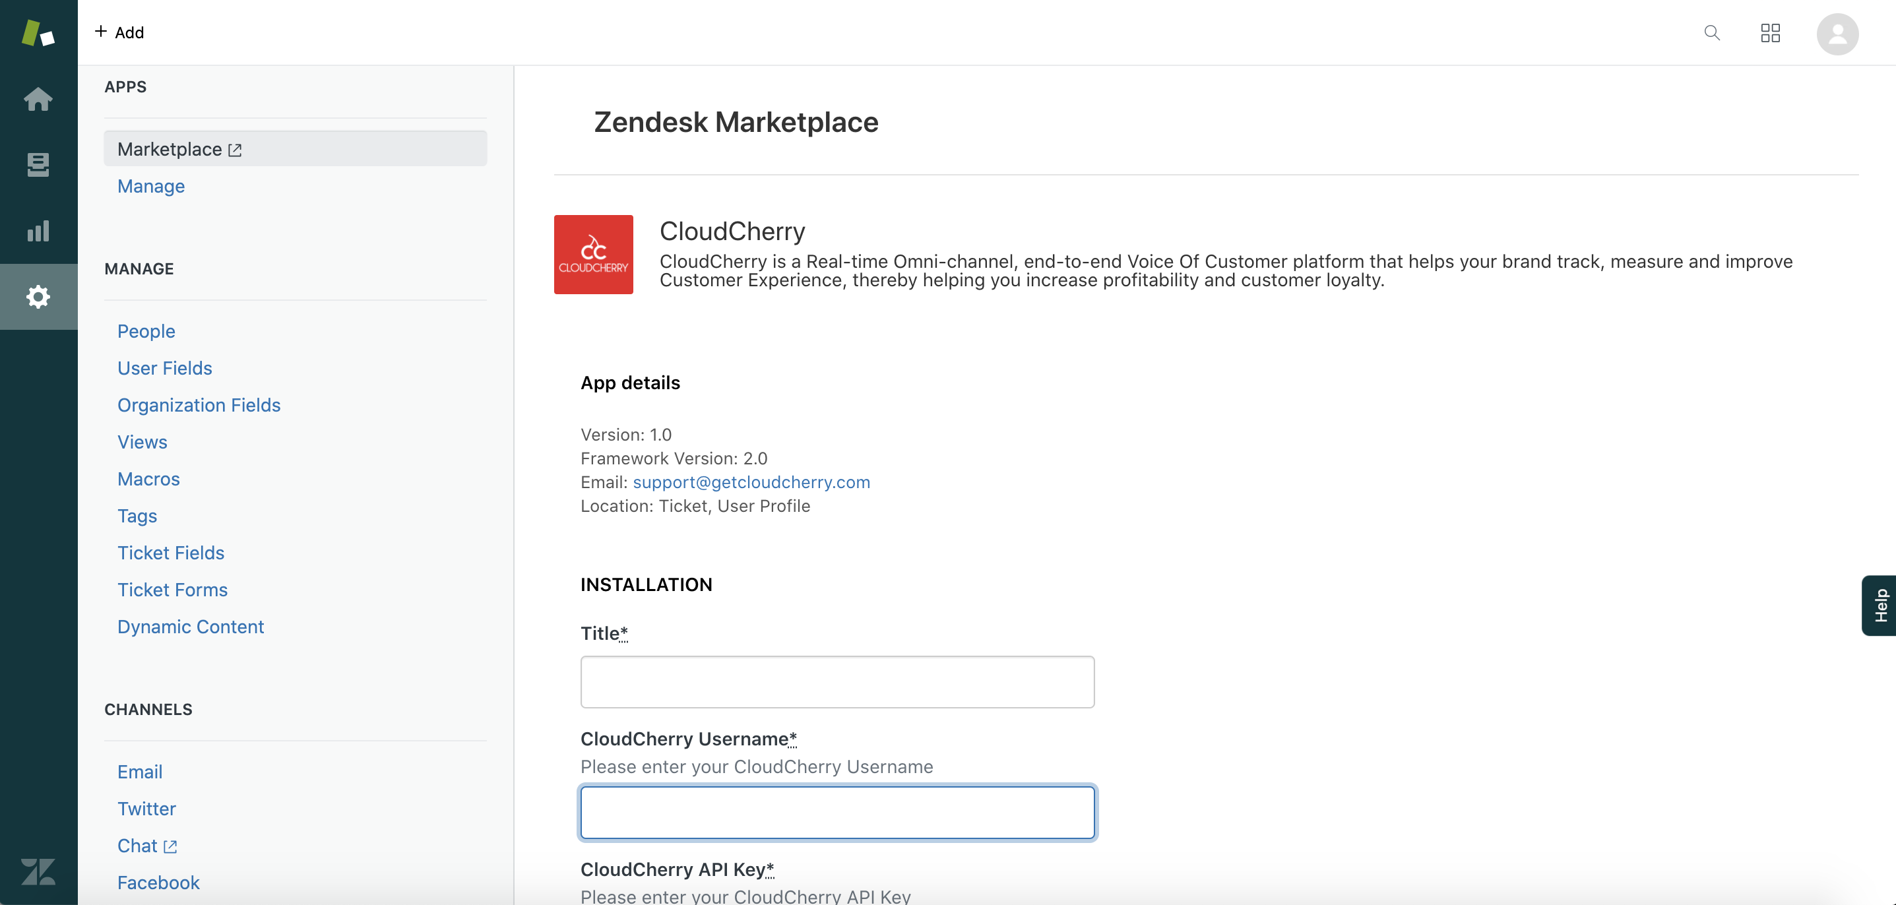Click the plus Add button
1896x905 pixels.
click(x=119, y=32)
